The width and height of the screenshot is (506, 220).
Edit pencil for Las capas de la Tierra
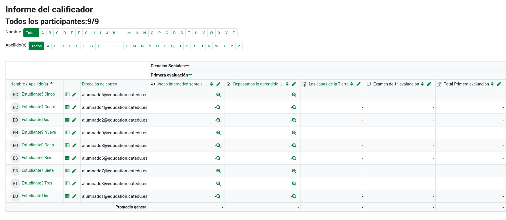tap(359, 84)
